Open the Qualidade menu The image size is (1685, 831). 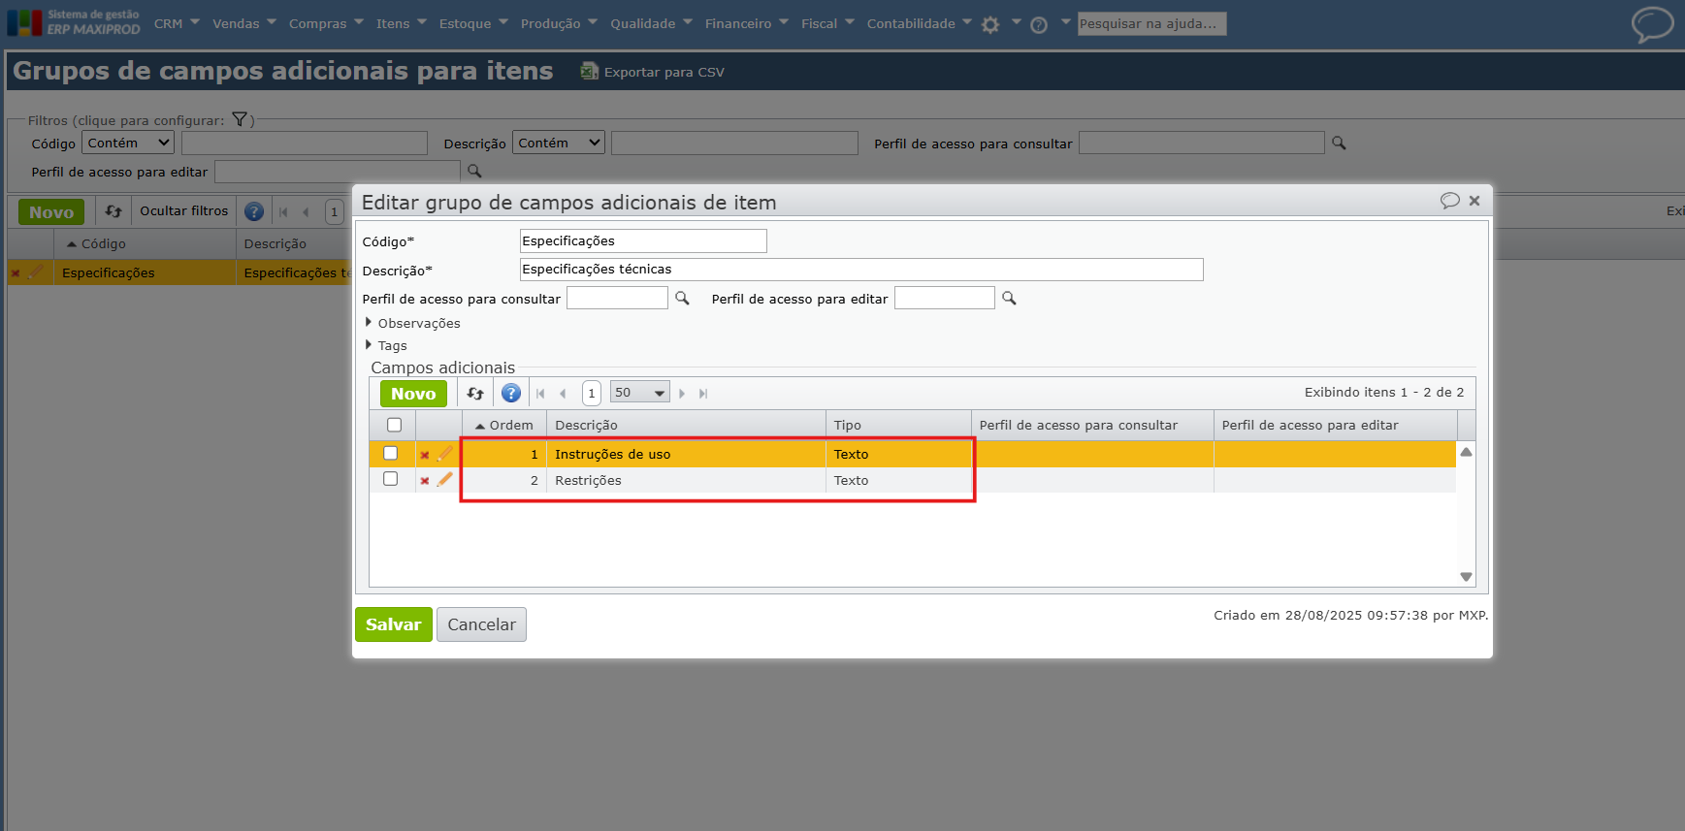click(651, 23)
